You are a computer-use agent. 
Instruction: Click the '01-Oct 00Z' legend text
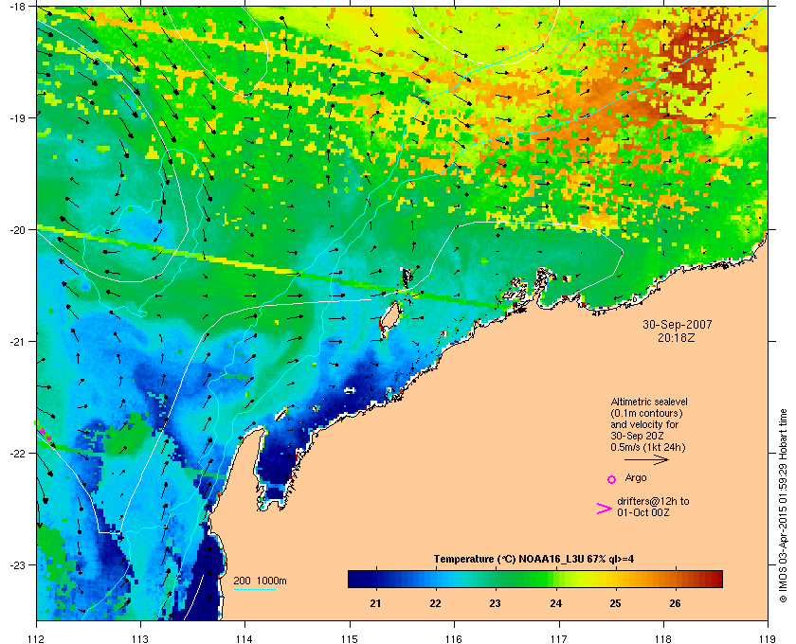pyautogui.click(x=643, y=512)
